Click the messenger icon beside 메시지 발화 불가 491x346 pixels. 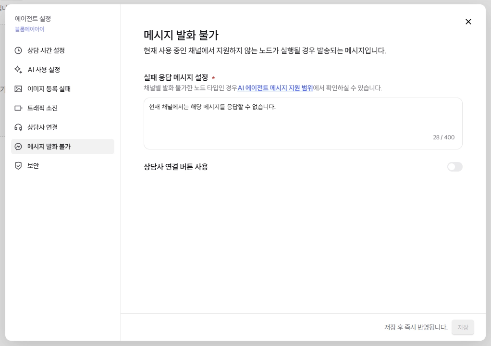(x=18, y=147)
